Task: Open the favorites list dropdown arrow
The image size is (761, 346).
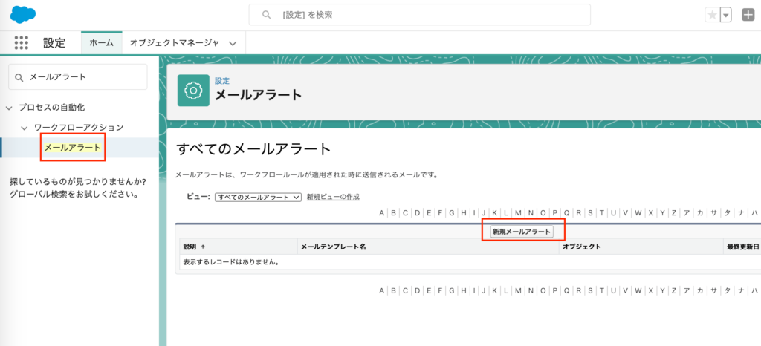Action: pos(725,15)
